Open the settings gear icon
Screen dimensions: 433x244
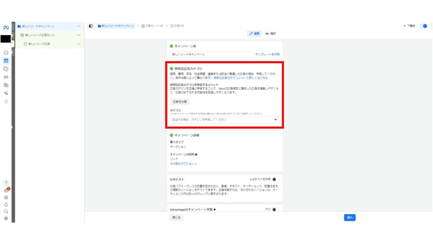6,197
